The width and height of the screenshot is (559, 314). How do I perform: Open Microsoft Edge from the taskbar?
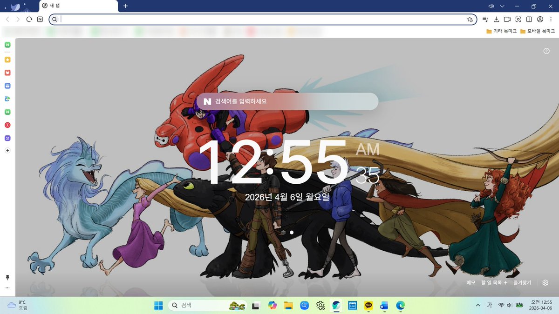tap(401, 305)
